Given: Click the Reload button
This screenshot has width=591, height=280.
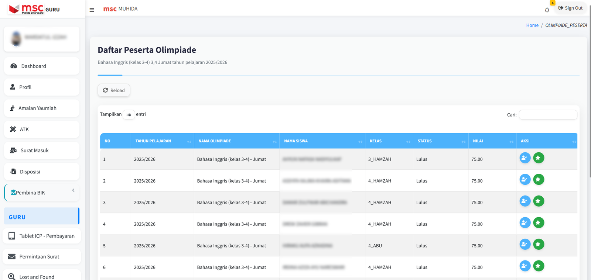Looking at the screenshot, I should 114,90.
